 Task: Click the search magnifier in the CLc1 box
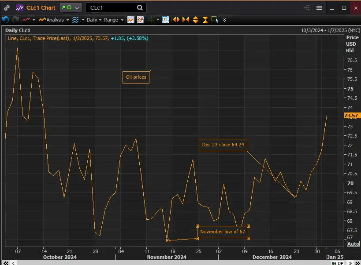[140, 8]
